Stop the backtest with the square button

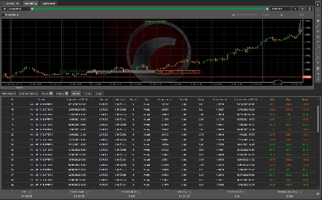(x=302, y=9)
